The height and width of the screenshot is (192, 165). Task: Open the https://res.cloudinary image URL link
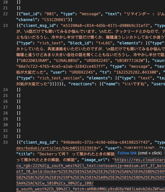(140, 160)
